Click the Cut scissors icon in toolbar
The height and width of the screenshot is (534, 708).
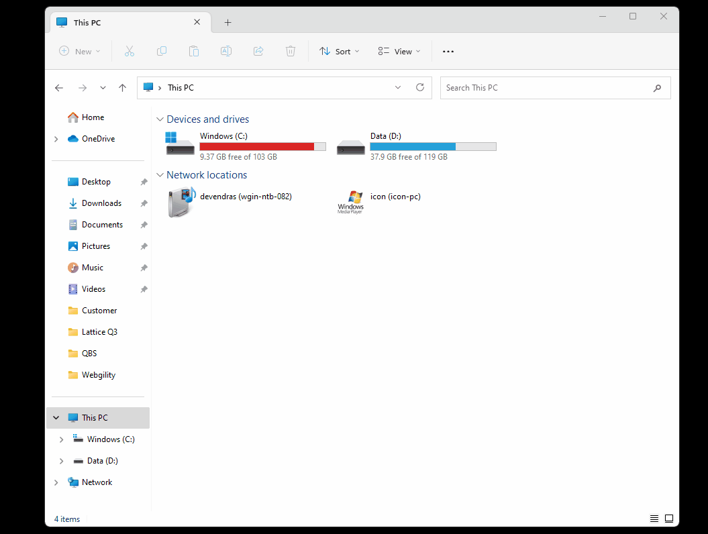(130, 51)
